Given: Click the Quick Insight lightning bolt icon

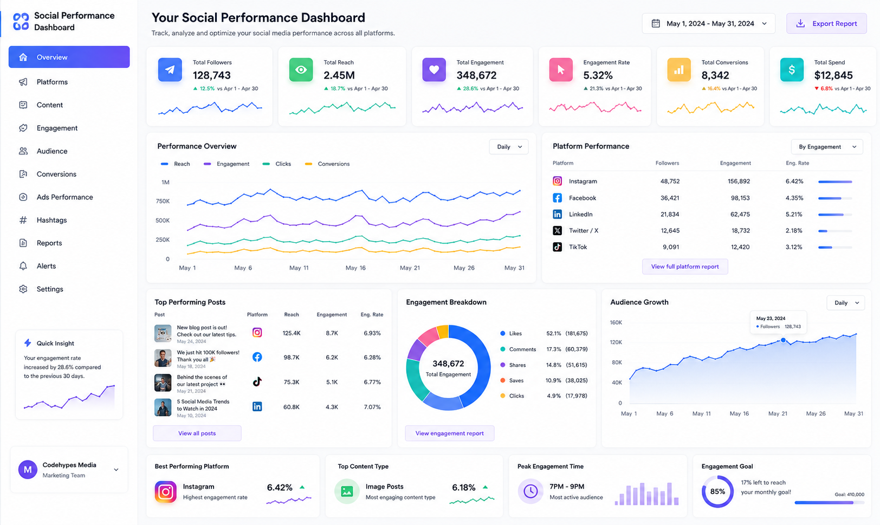Looking at the screenshot, I should [28, 343].
